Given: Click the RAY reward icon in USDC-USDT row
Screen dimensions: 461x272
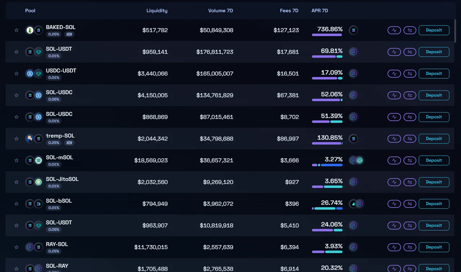Looking at the screenshot, I should click(353, 73).
